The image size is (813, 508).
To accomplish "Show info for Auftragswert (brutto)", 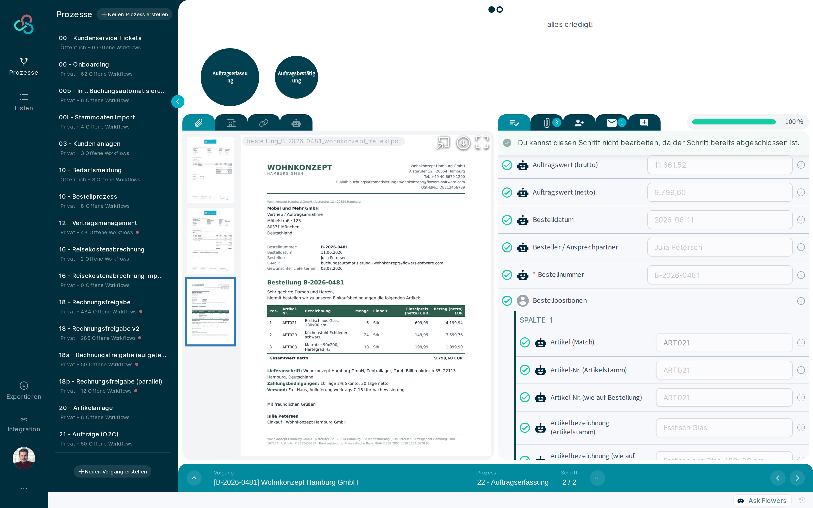I will pos(801,165).
